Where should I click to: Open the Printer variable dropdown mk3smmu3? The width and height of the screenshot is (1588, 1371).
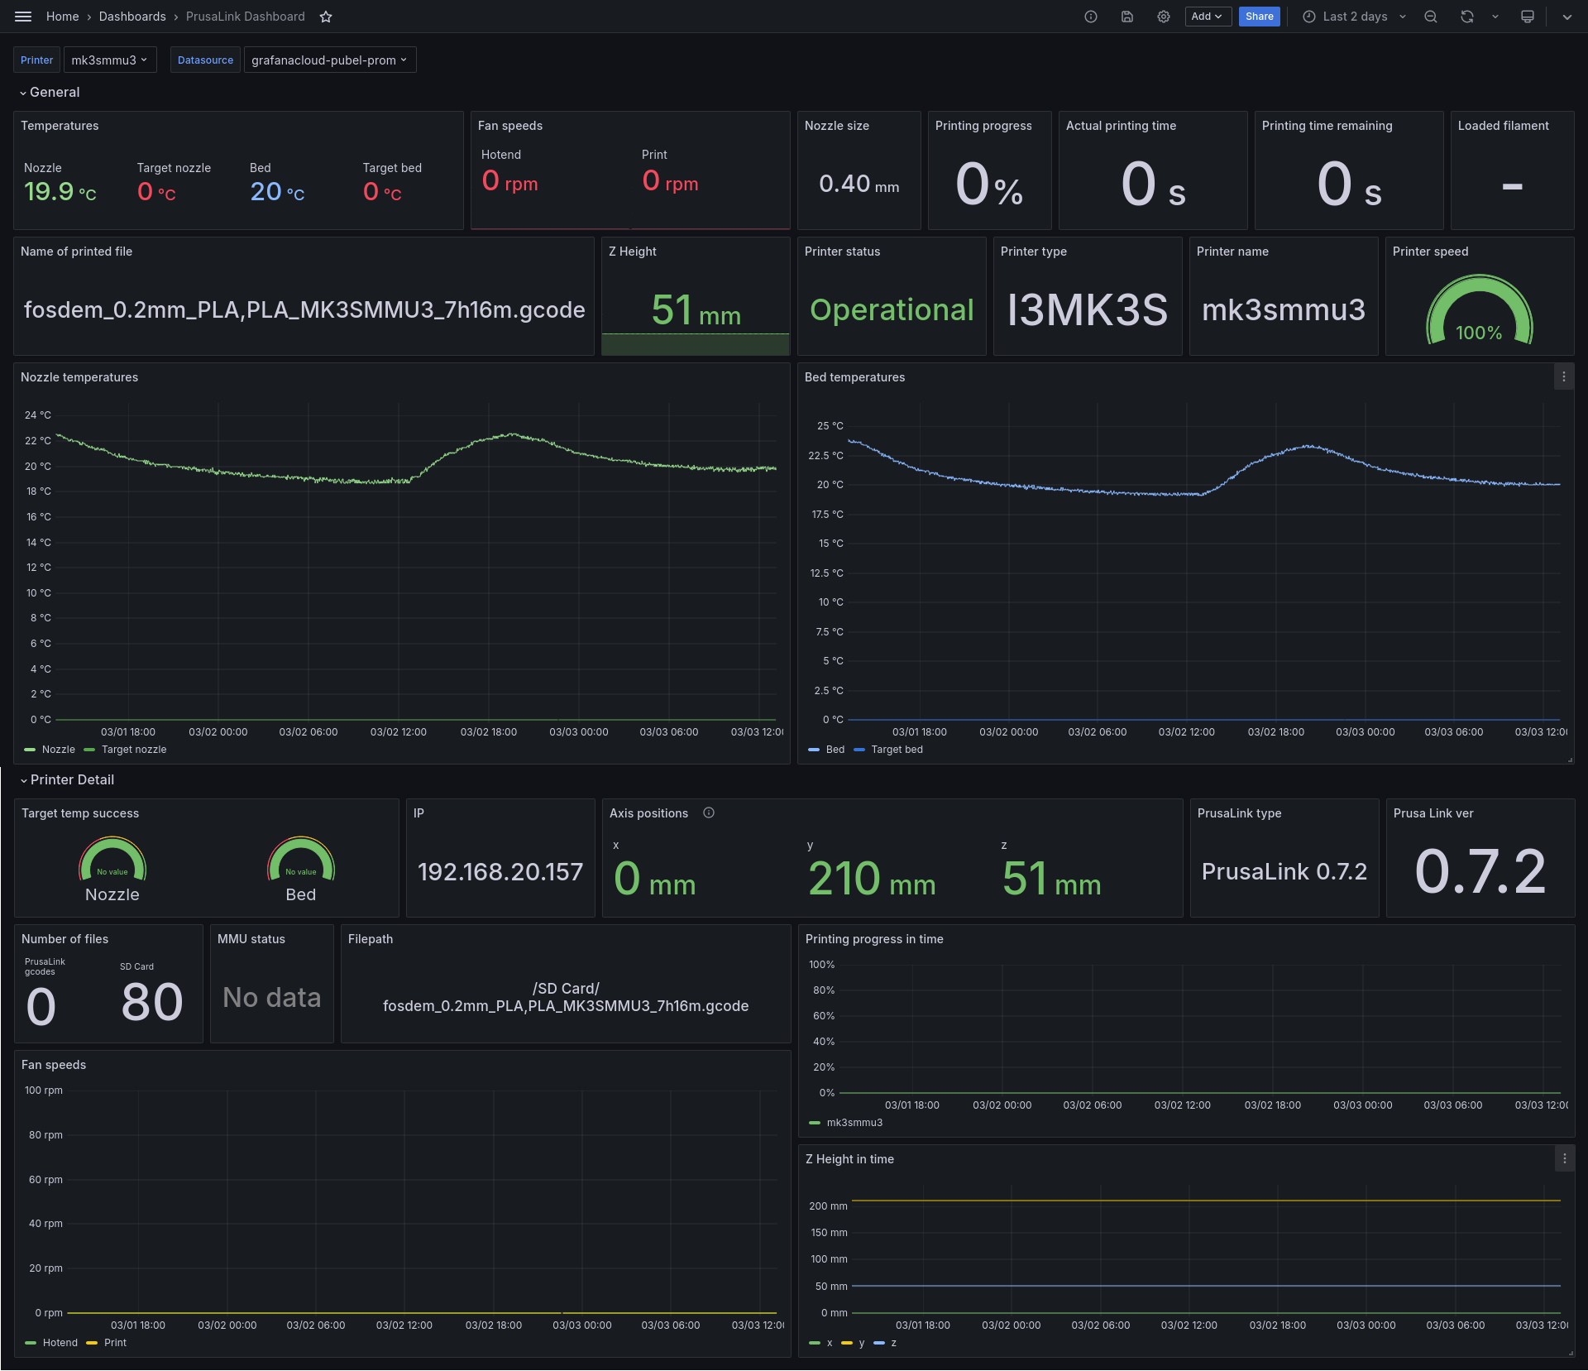coord(110,59)
